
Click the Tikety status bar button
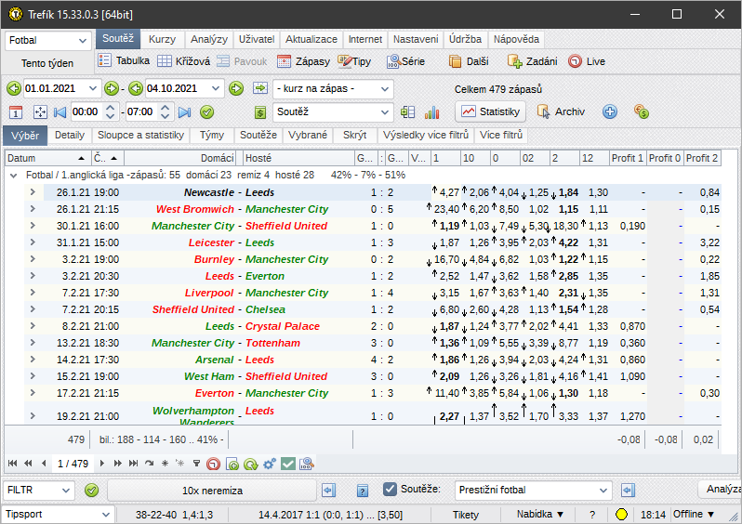(466, 515)
